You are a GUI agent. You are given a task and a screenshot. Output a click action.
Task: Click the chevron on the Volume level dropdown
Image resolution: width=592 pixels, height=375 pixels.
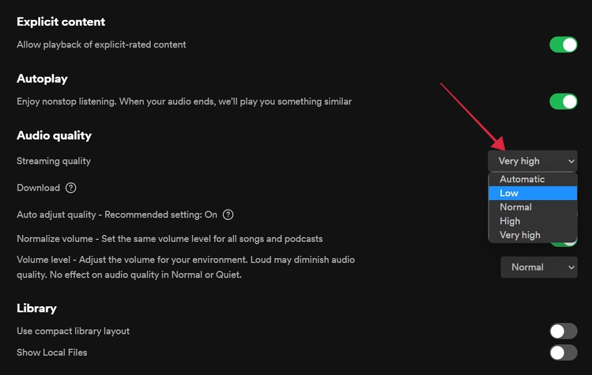571,267
